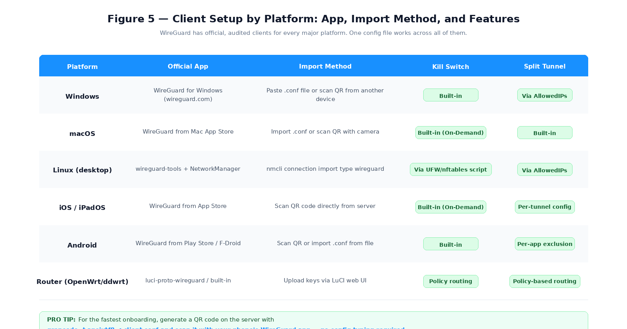627x329 pixels.
Task: Click the iOS / iPadOS row label
Action: click(82, 208)
